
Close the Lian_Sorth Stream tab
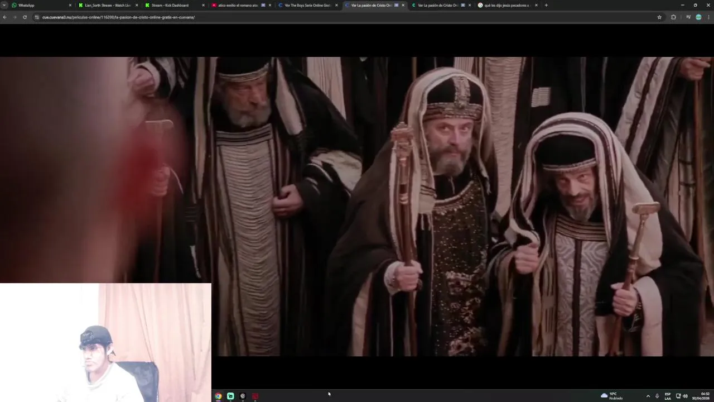[x=137, y=5]
